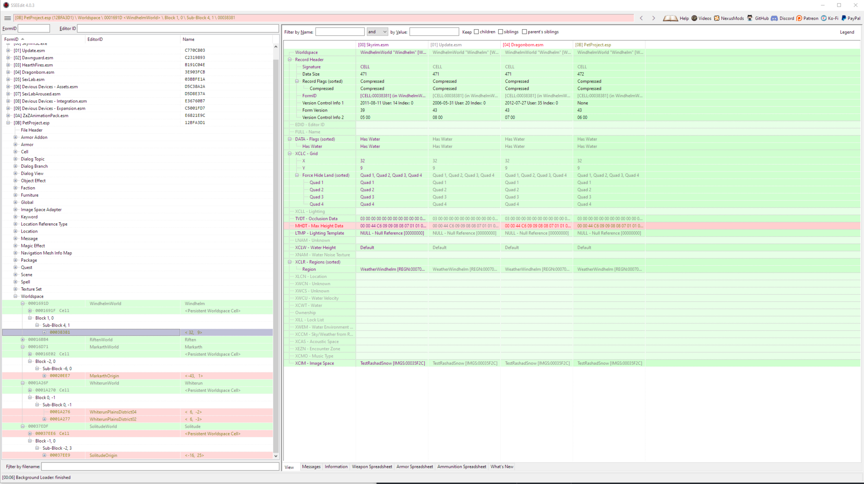Viewport: 864px width, 484px height.
Task: Collapse XCLC - Grid section
Action: click(290, 153)
